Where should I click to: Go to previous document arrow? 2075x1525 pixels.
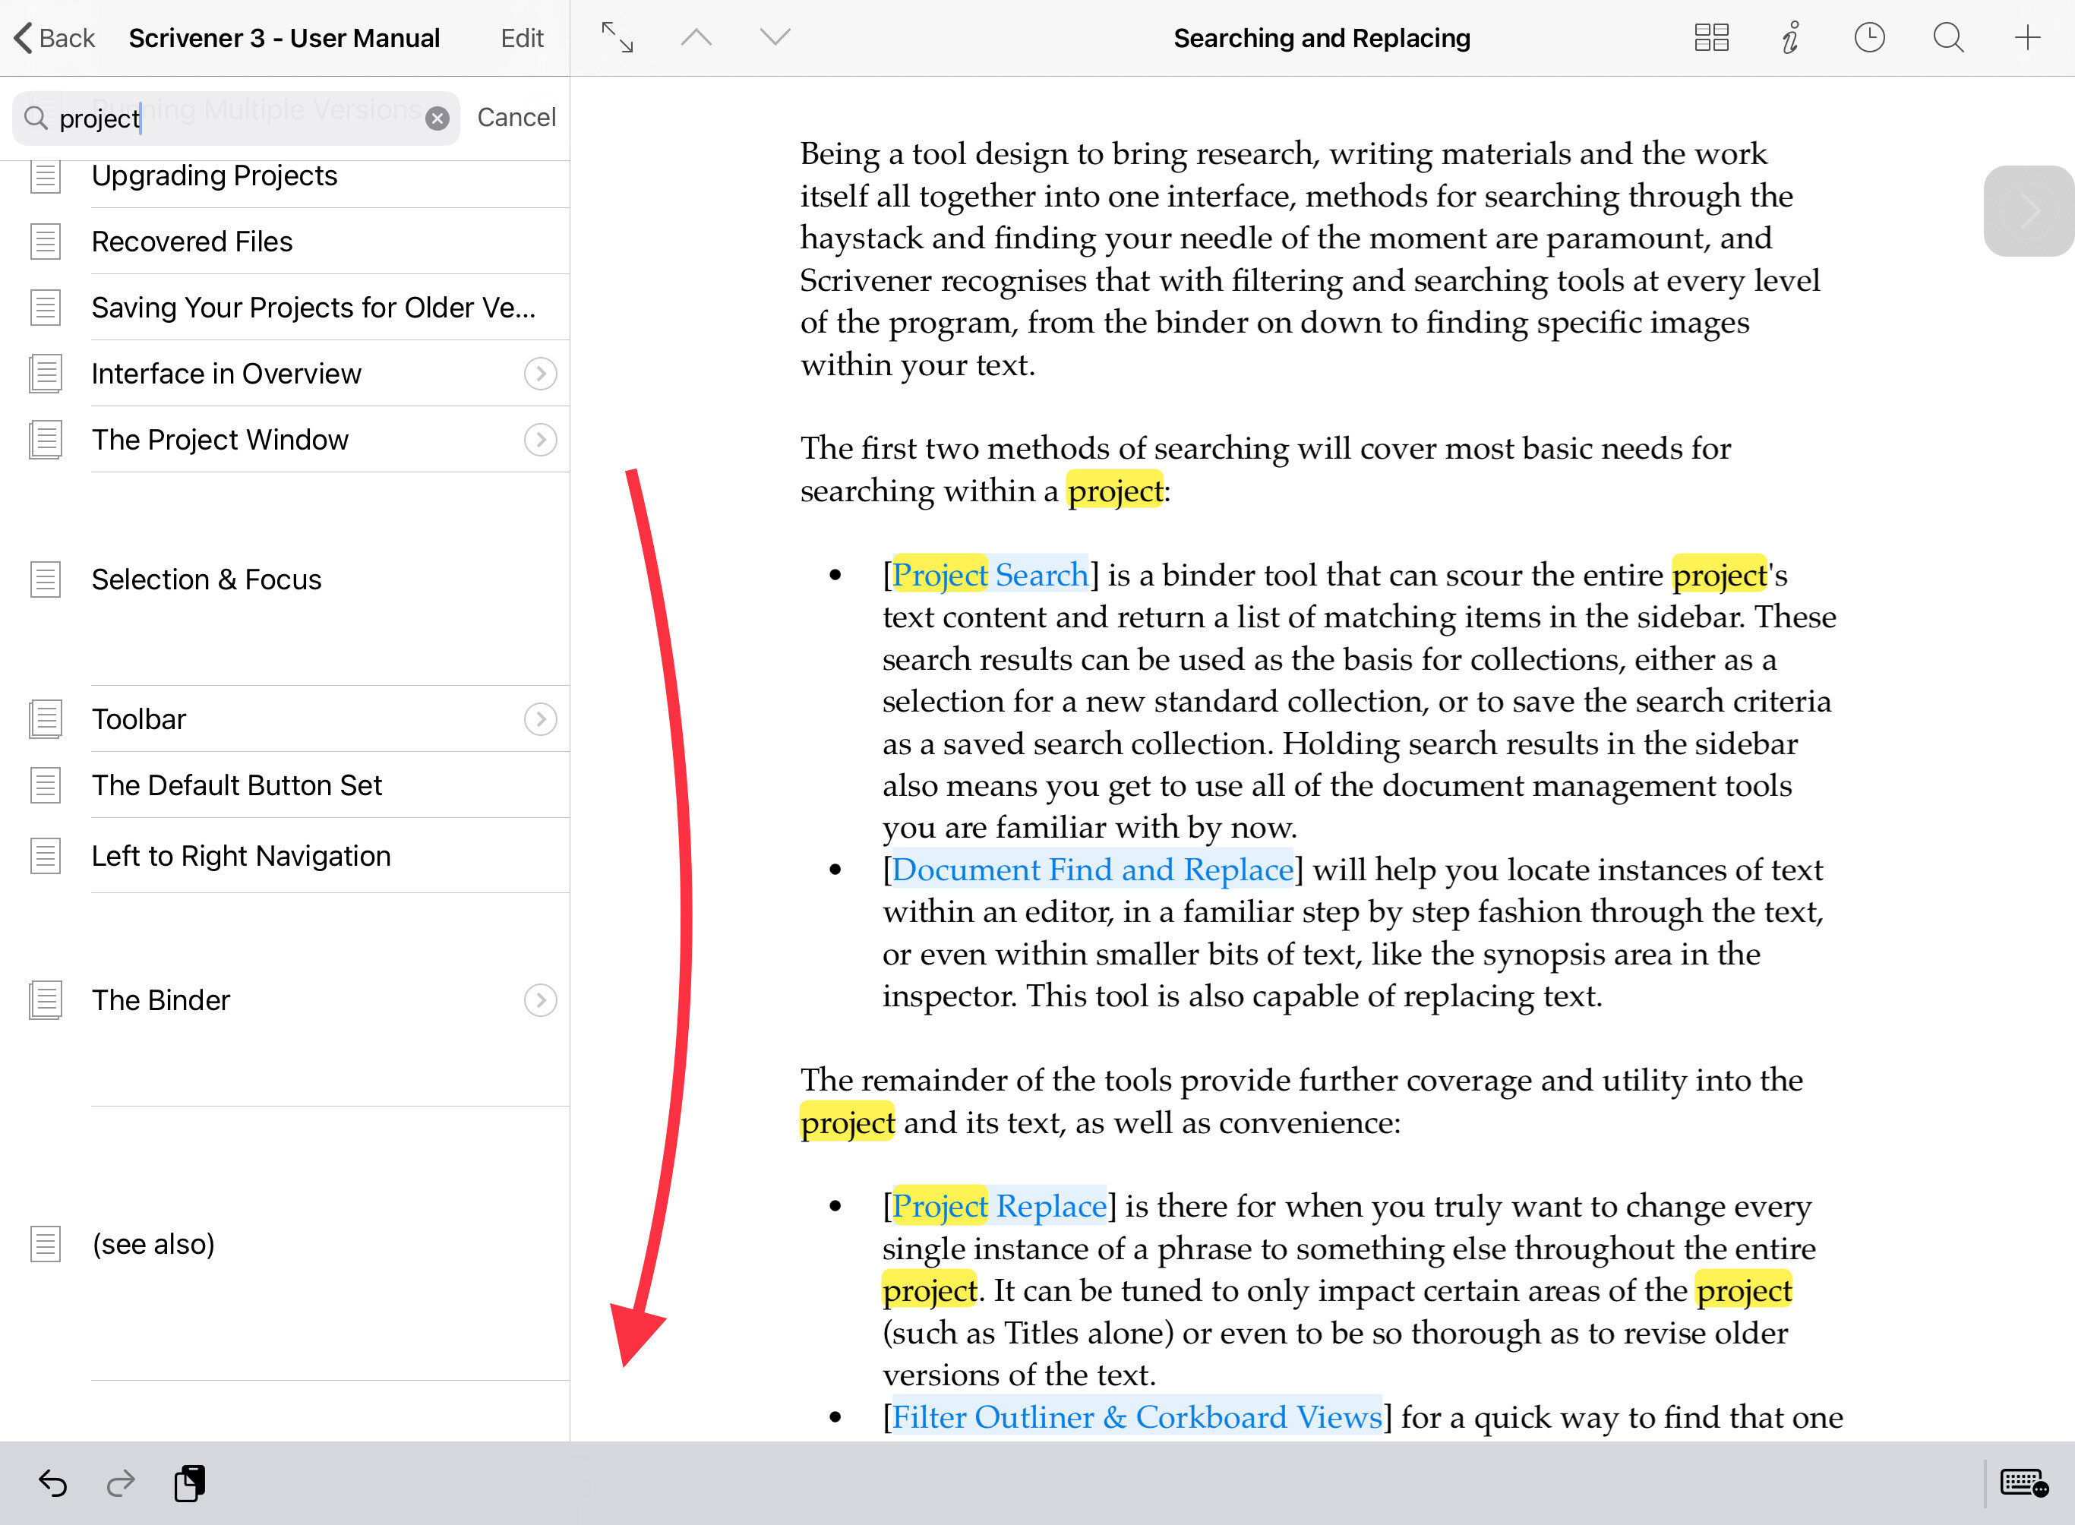click(696, 38)
